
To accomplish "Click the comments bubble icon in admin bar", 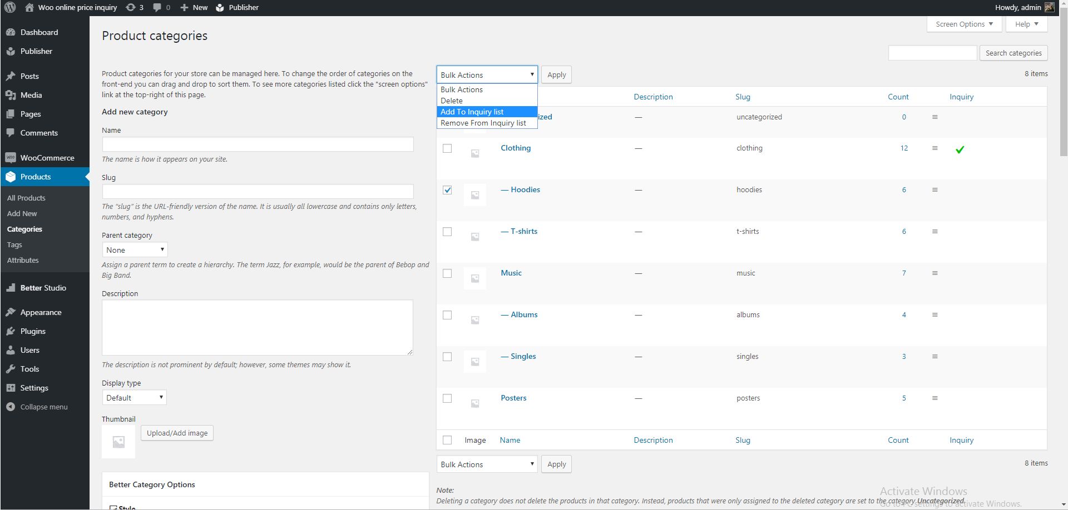I will [x=157, y=7].
